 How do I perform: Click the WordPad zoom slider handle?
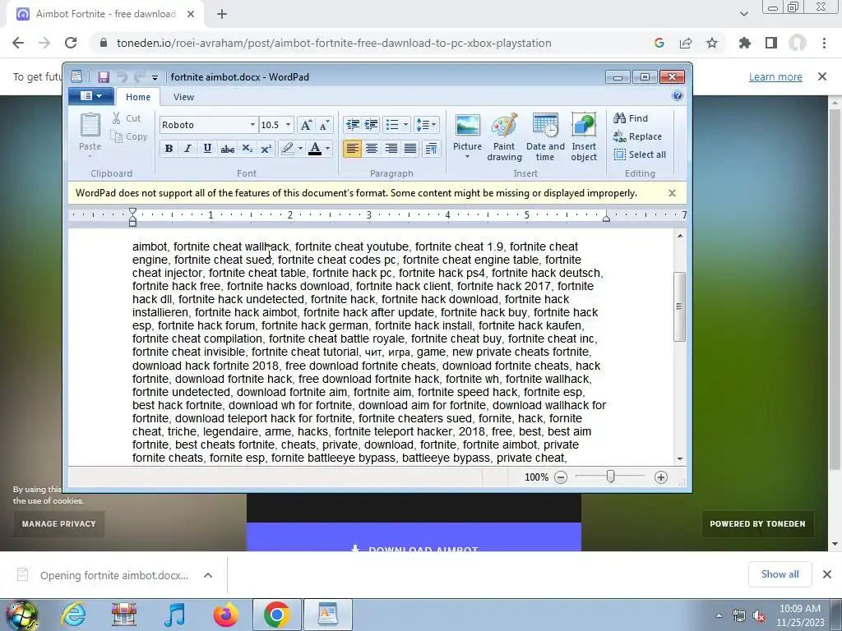611,477
